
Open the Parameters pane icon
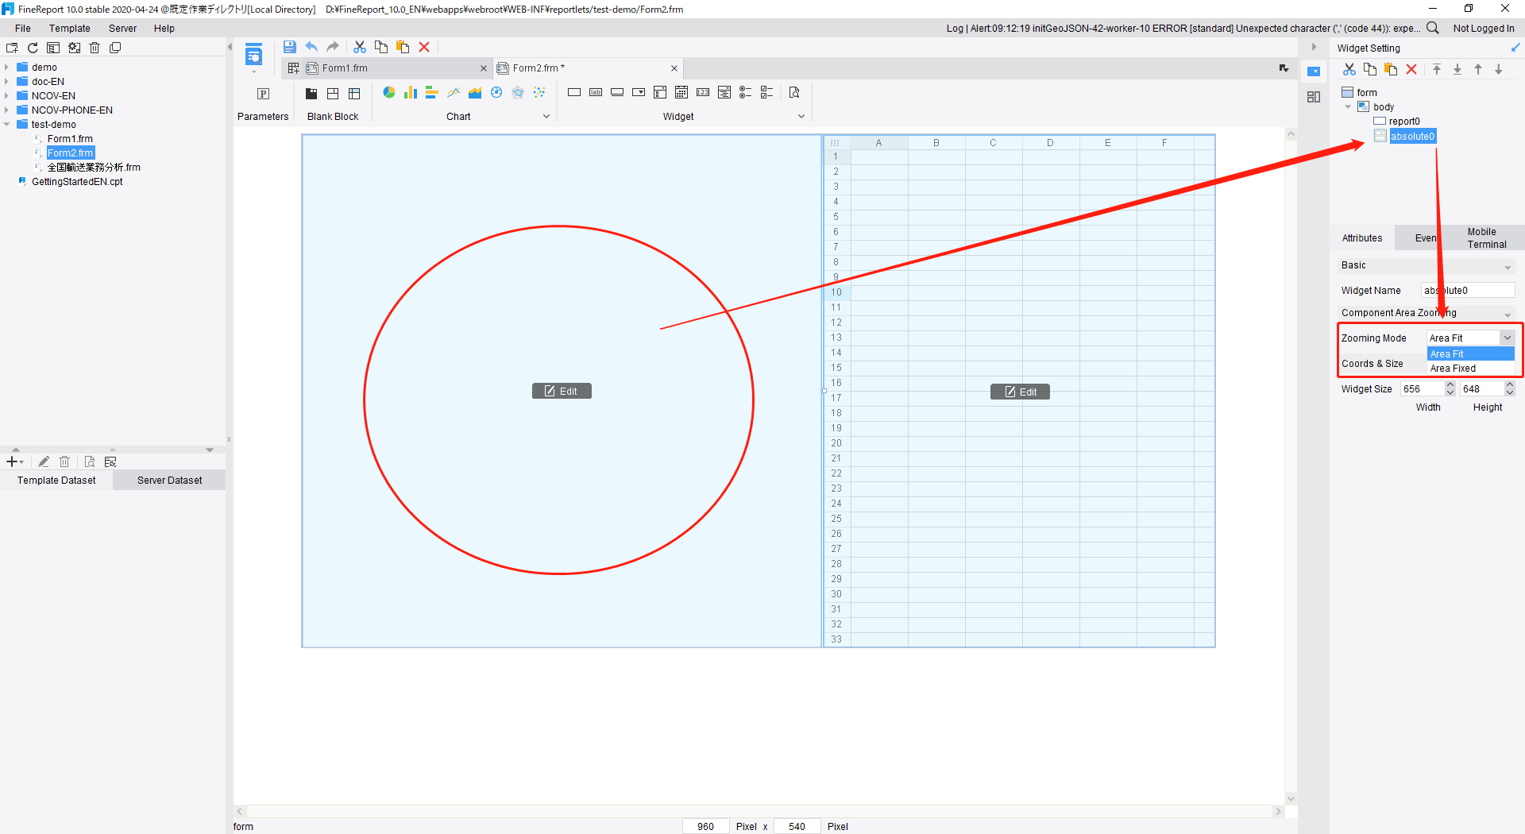coord(263,94)
